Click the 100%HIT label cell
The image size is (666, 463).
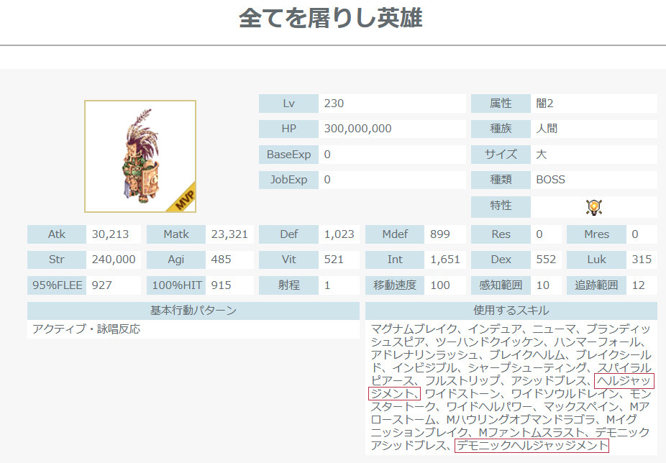point(176,285)
